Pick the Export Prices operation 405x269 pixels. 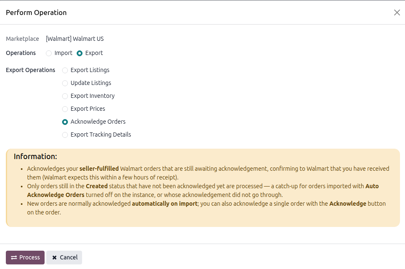pyautogui.click(x=65, y=109)
